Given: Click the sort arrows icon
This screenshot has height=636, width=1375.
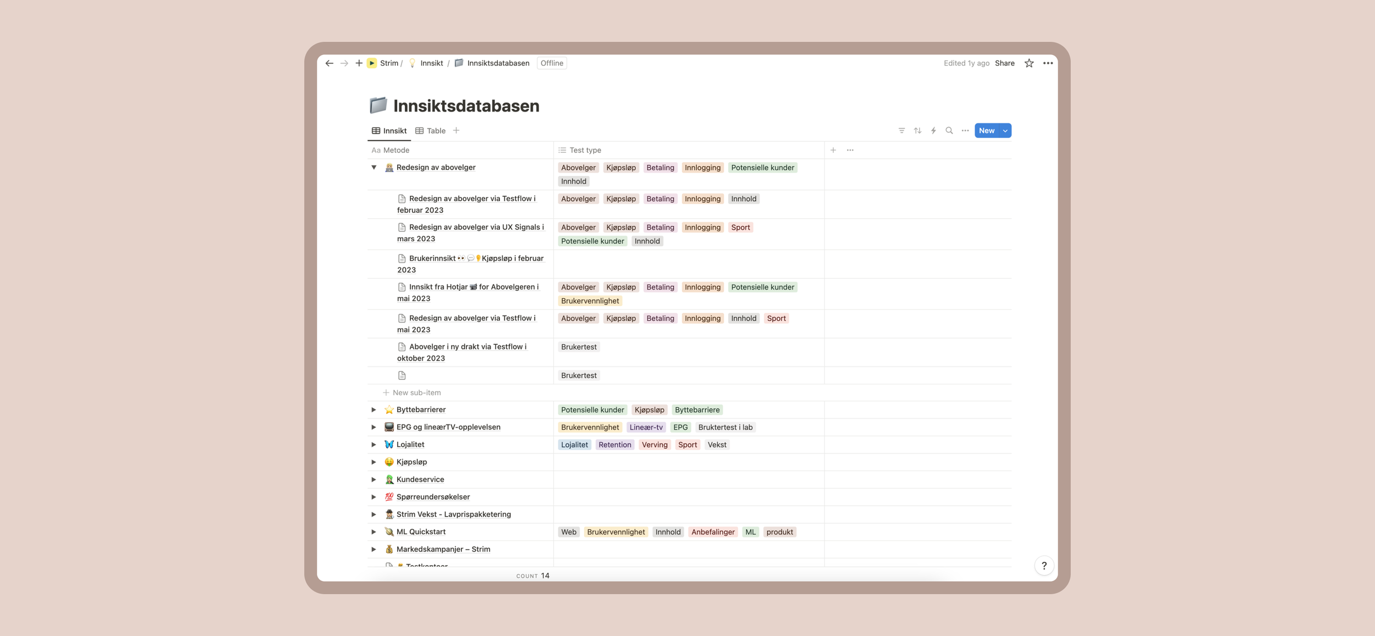Looking at the screenshot, I should click(917, 131).
